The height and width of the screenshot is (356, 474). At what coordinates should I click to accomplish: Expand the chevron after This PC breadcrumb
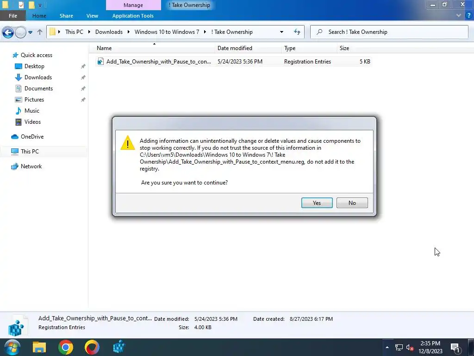point(89,32)
